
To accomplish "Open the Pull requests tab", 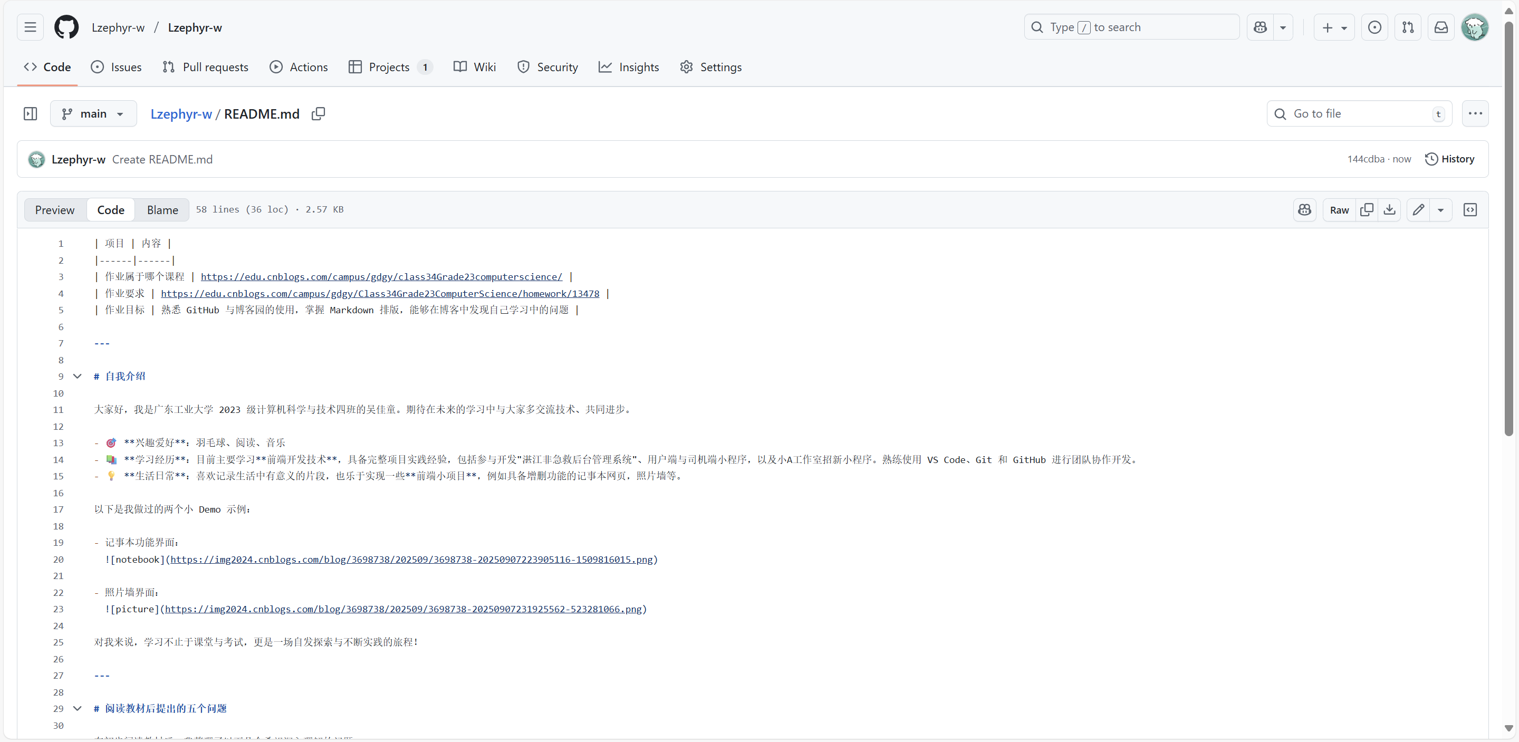I will 205,68.
